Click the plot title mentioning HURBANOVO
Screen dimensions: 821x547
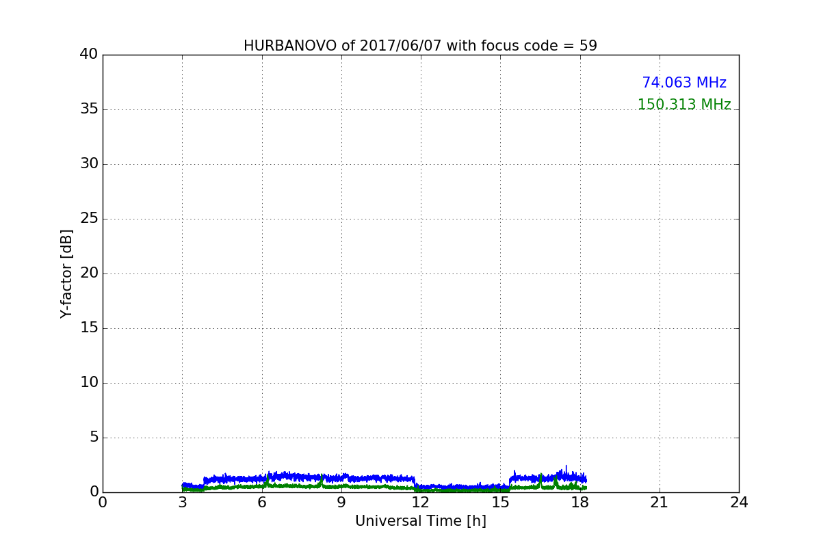click(x=420, y=46)
